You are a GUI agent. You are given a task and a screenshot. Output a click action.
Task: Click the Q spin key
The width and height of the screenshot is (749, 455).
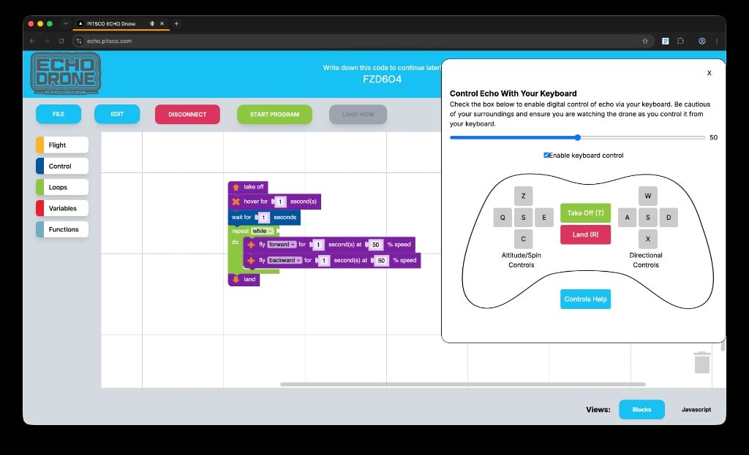coord(503,218)
